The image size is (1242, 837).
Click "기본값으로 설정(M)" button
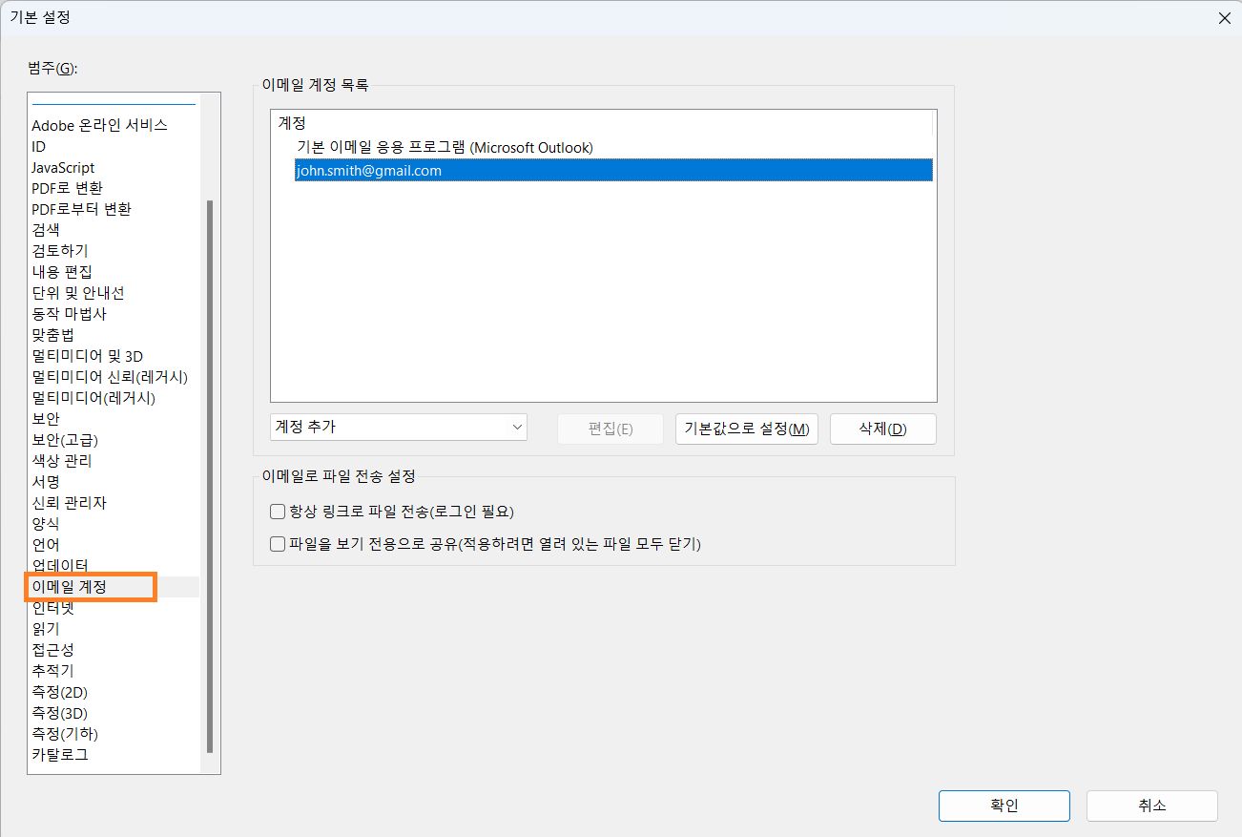coord(746,429)
